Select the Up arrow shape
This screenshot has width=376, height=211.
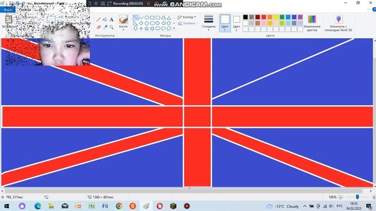pos(169,23)
